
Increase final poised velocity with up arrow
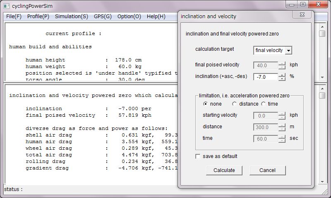[282, 64]
